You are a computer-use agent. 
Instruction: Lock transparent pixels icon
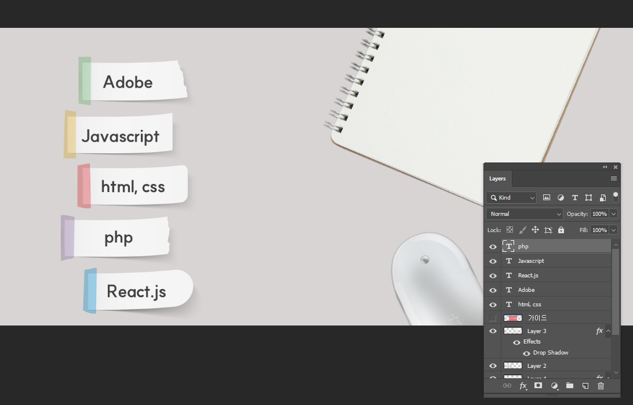tap(510, 230)
